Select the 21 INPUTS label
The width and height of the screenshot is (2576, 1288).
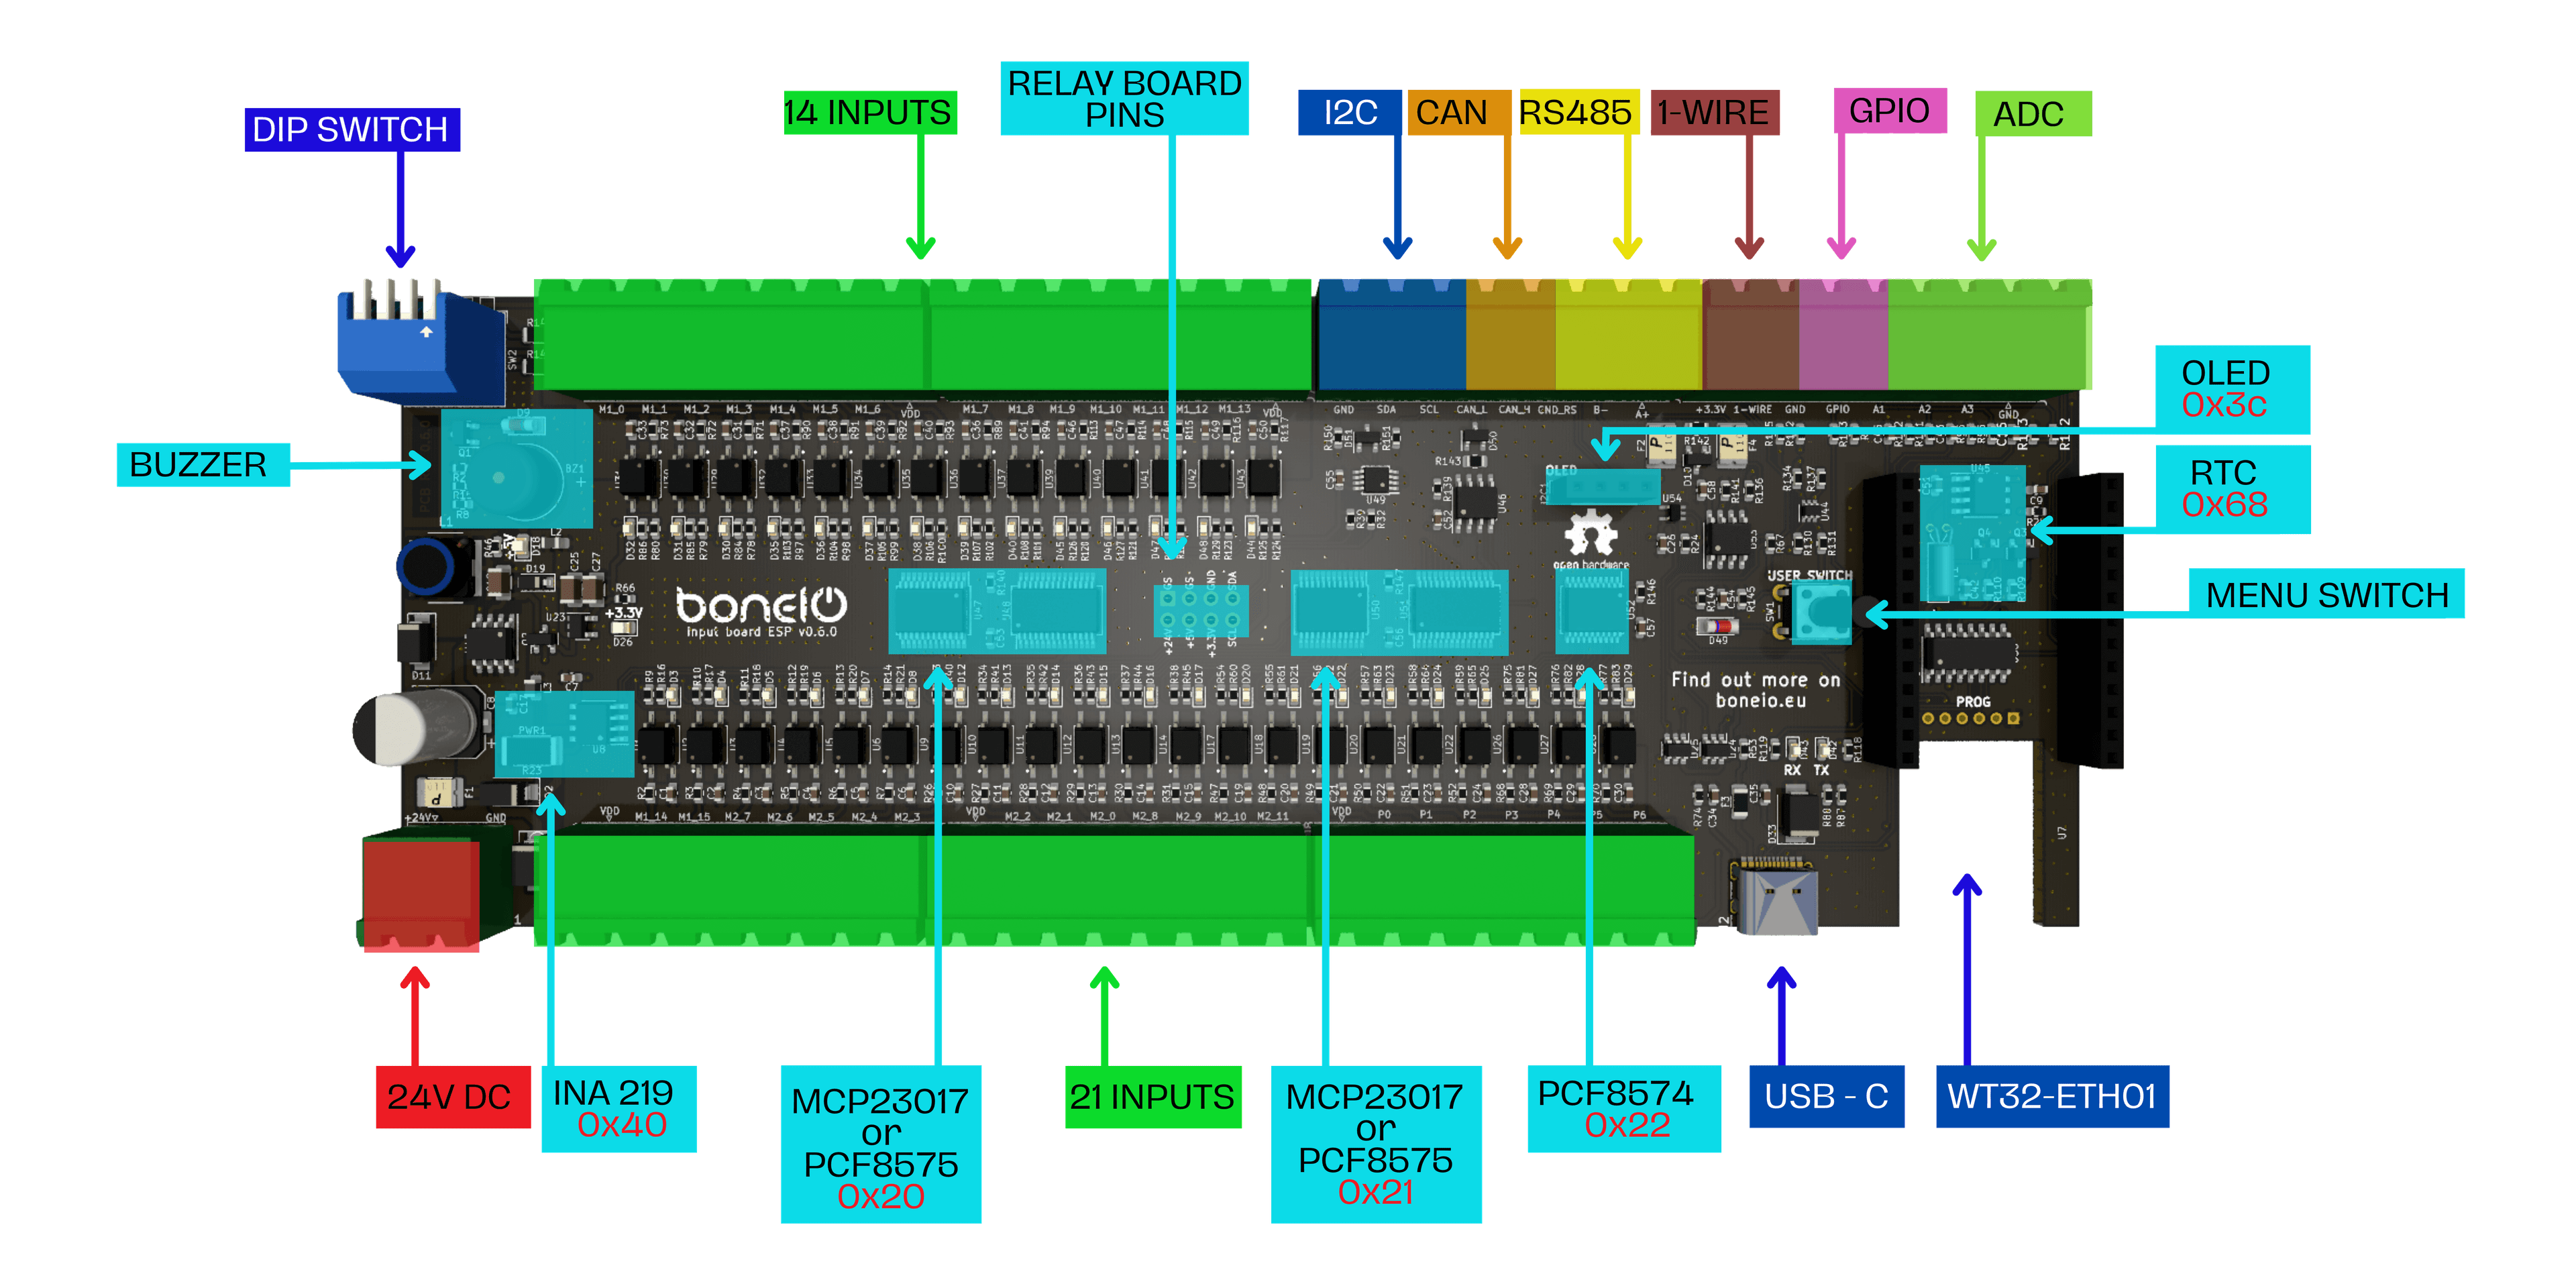pyautogui.click(x=1153, y=1097)
